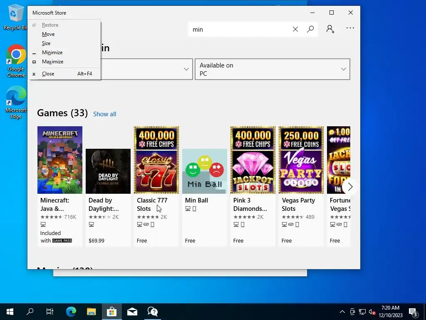Image resolution: width=426 pixels, height=320 pixels.
Task: Choose Close Alt+F4 from the window menu
Action: (64, 74)
